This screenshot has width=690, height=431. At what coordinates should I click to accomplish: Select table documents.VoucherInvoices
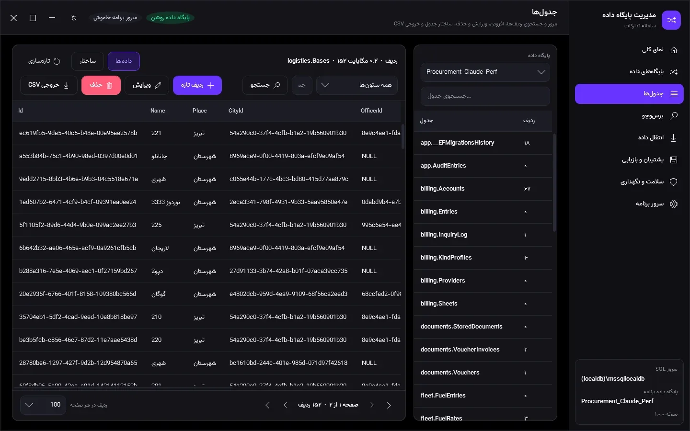(x=483, y=350)
